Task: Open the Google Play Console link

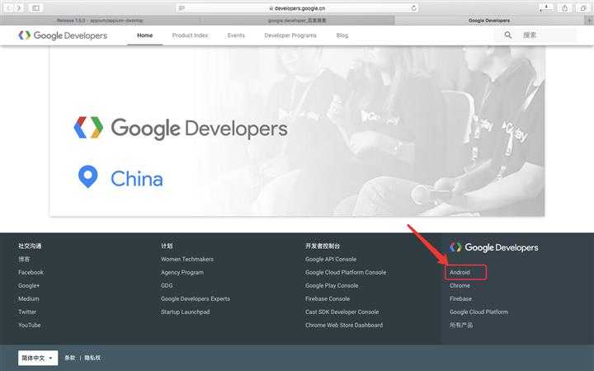Action: pos(332,286)
